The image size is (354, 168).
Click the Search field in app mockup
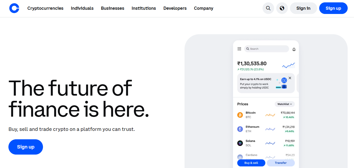(x=266, y=49)
